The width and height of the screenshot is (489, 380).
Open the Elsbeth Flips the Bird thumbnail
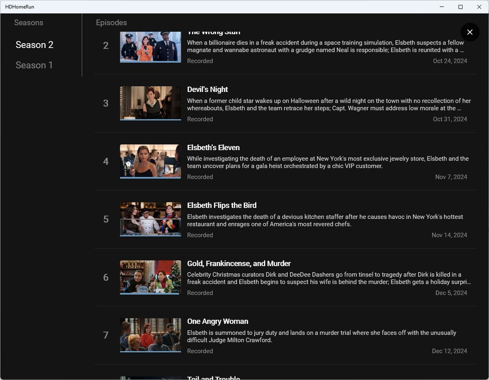point(150,219)
